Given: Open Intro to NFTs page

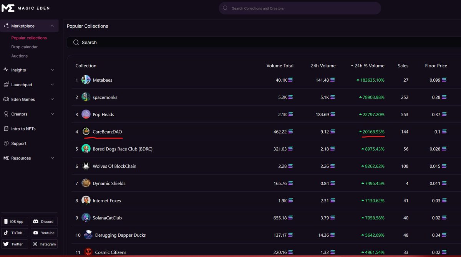Looking at the screenshot, I should click(23, 128).
